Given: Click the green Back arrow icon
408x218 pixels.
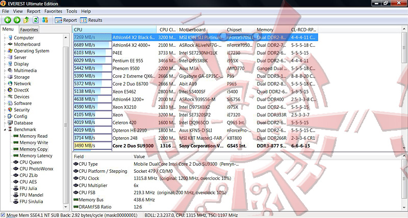Looking at the screenshot, I should tap(8, 20).
